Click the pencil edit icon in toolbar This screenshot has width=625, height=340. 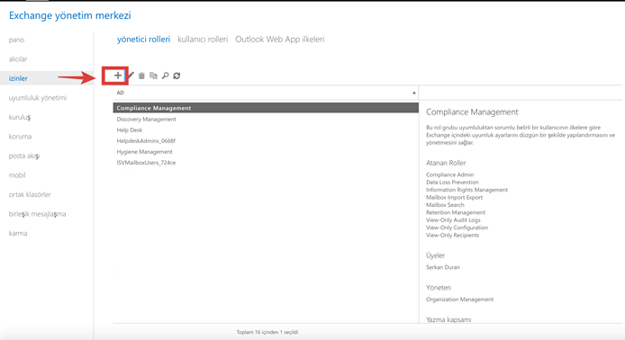pyautogui.click(x=131, y=76)
